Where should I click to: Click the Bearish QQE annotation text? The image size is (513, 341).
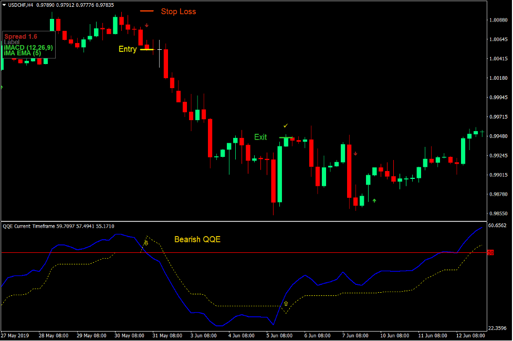point(197,239)
